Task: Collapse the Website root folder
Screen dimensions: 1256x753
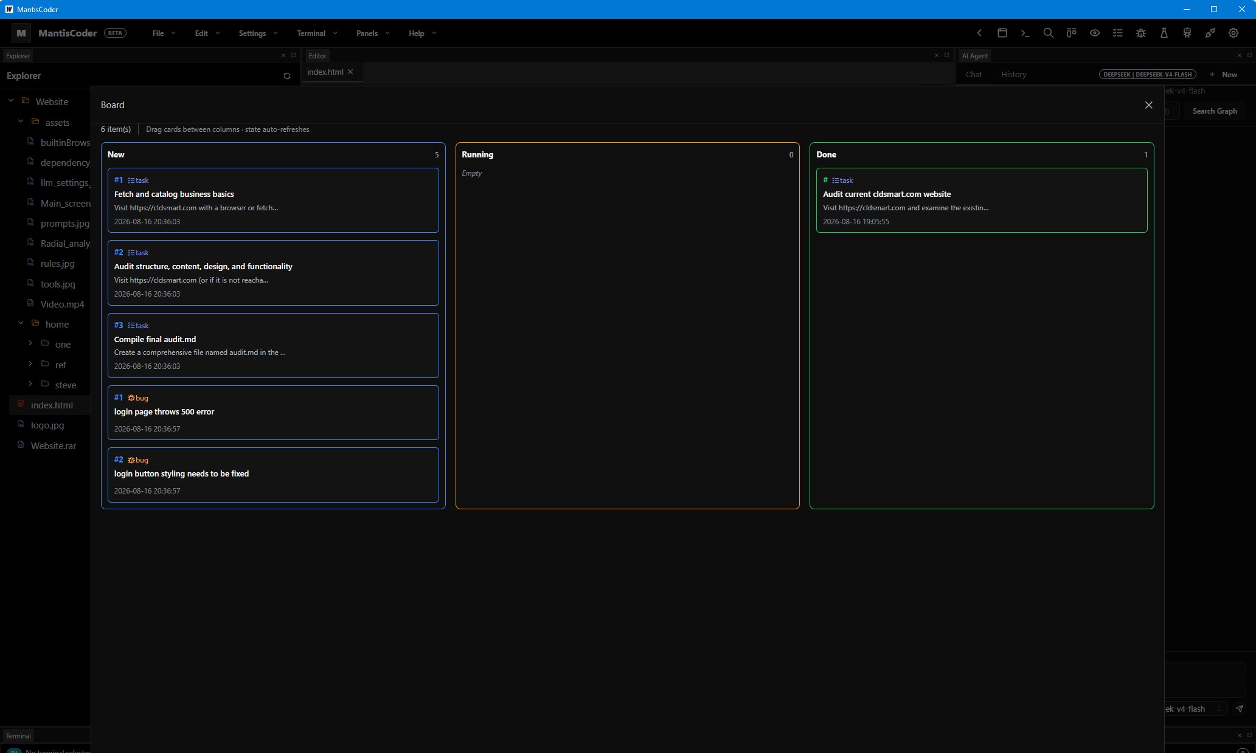Action: tap(11, 101)
